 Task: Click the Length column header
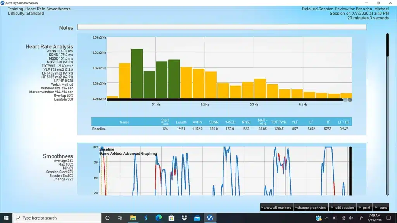181,122
